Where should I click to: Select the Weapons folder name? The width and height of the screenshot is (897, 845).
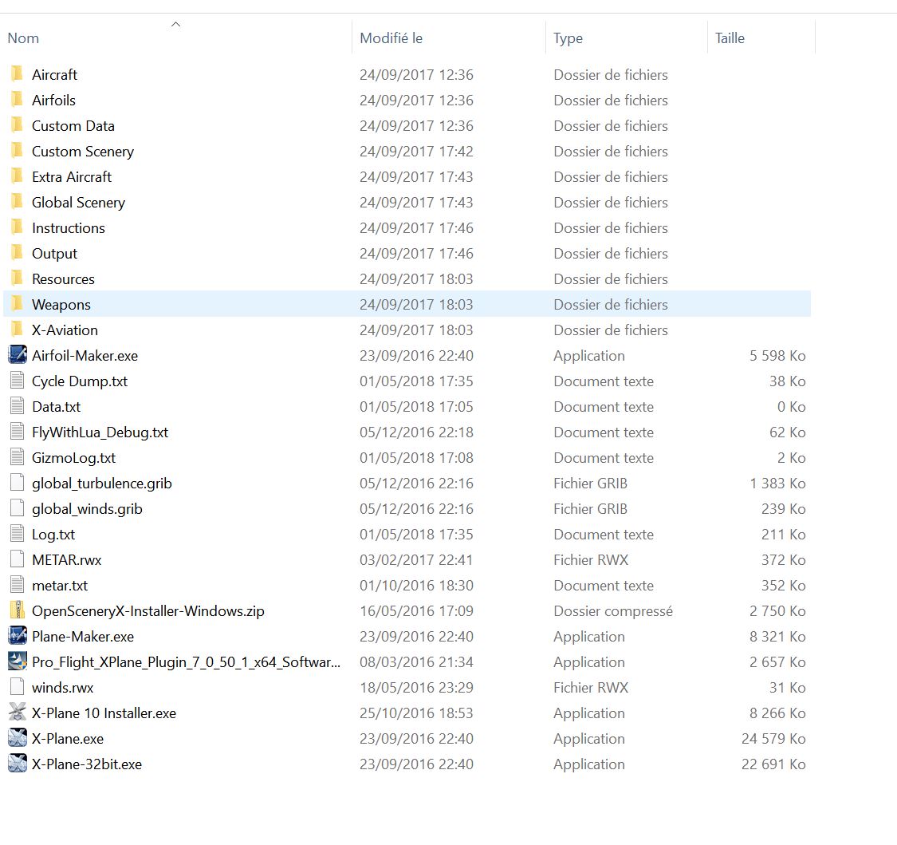coord(61,305)
